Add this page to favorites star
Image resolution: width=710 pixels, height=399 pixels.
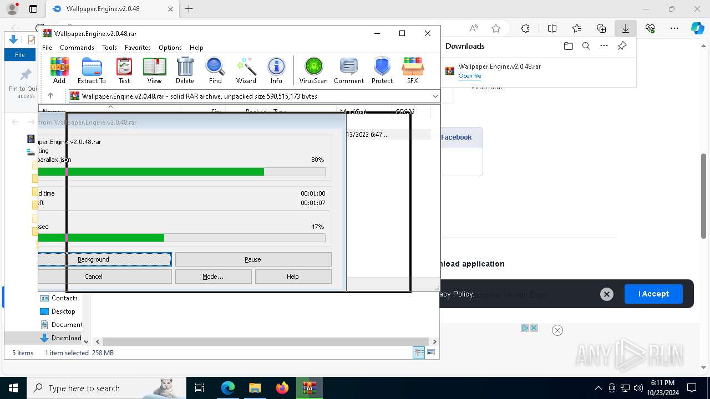coord(496,28)
